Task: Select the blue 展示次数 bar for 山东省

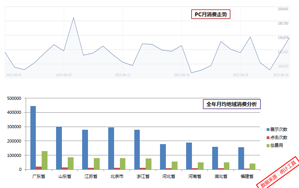Action: pyautogui.click(x=59, y=148)
